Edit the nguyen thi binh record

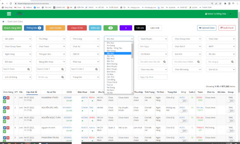tap(4, 128)
